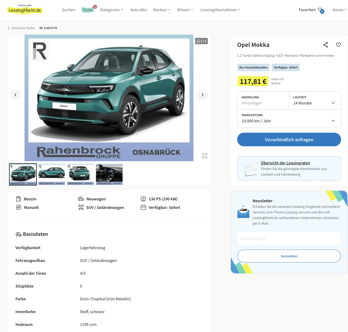Share the Opel Mokka listing
348x332 pixels.
326,45
